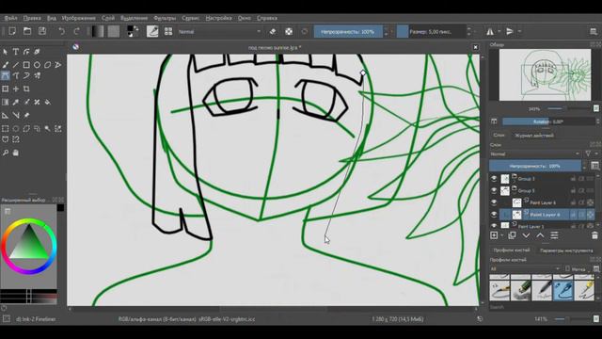This screenshot has height=339, width=602.
Task: Select the Pan hand tool
Action: [16, 153]
